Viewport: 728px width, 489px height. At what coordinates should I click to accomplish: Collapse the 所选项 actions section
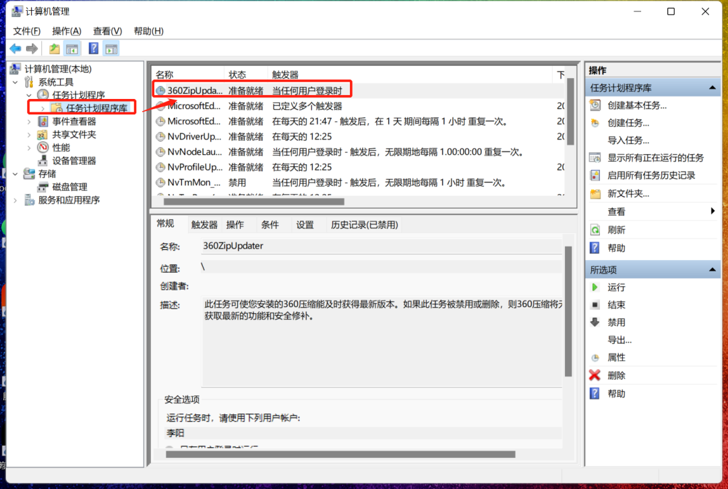click(x=712, y=269)
